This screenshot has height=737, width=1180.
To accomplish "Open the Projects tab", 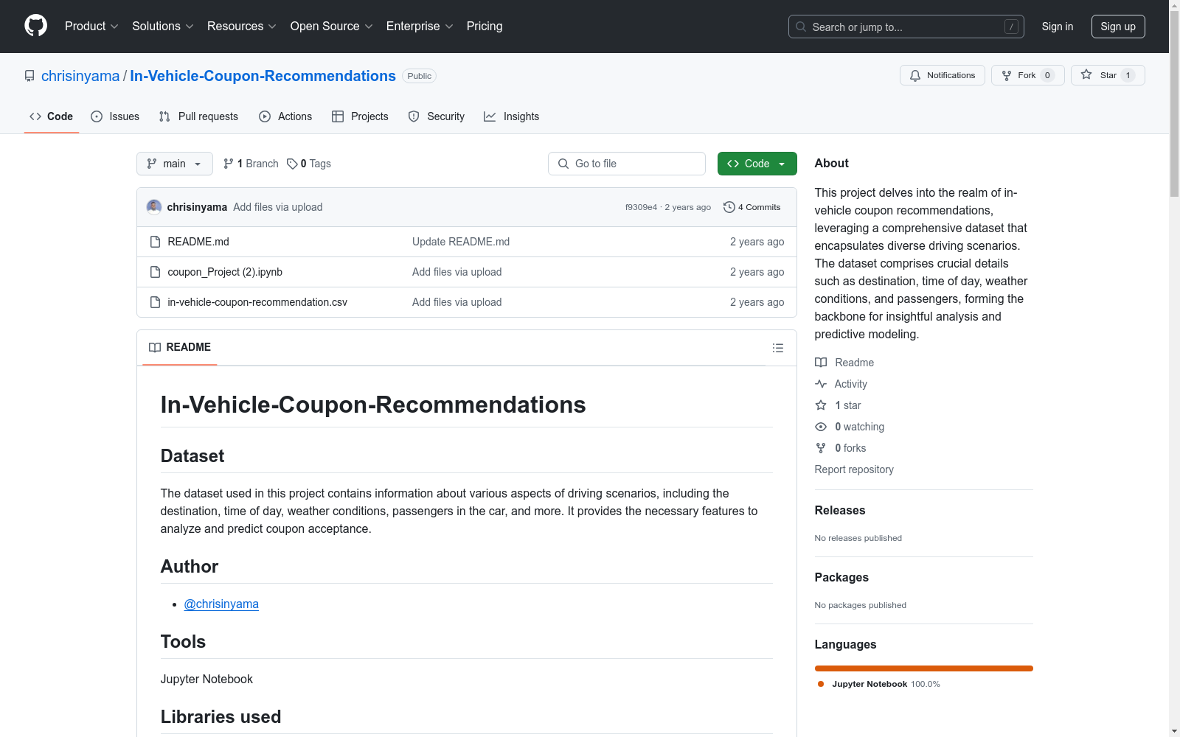I will (x=360, y=116).
